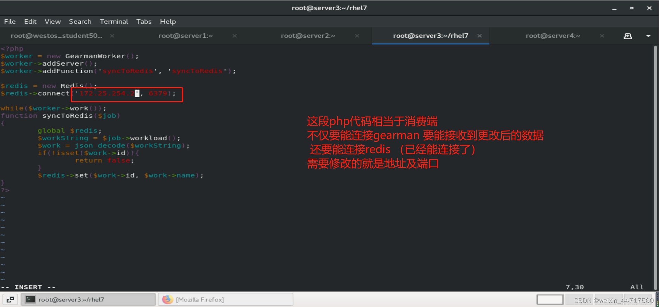Click the Firefox icon in taskbar
This screenshot has height=307, width=659.
click(x=168, y=299)
